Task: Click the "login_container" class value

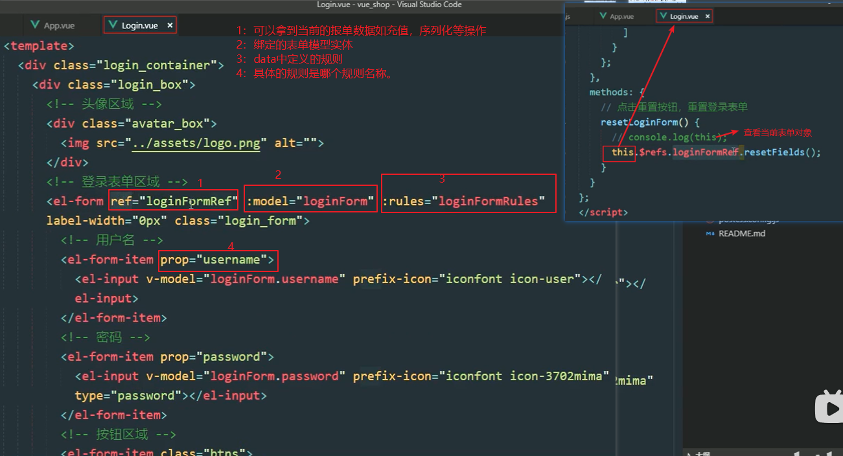Action: click(157, 65)
